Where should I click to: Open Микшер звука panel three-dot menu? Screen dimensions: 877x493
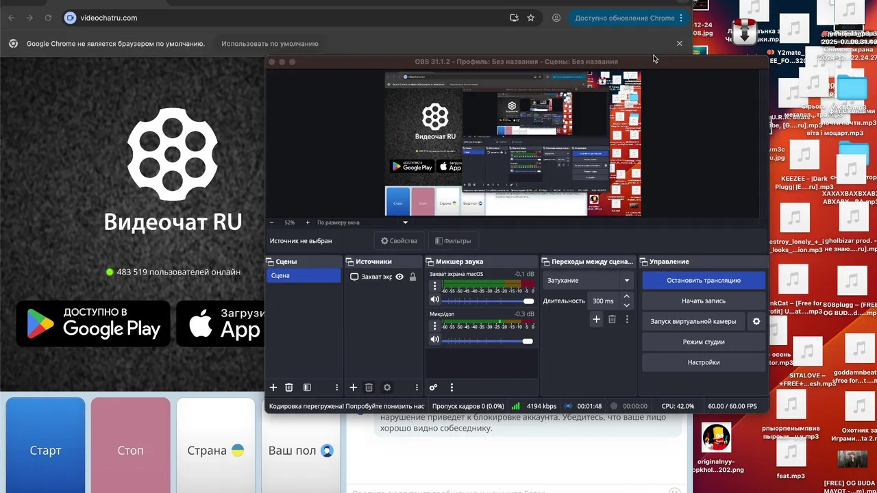[x=452, y=388]
